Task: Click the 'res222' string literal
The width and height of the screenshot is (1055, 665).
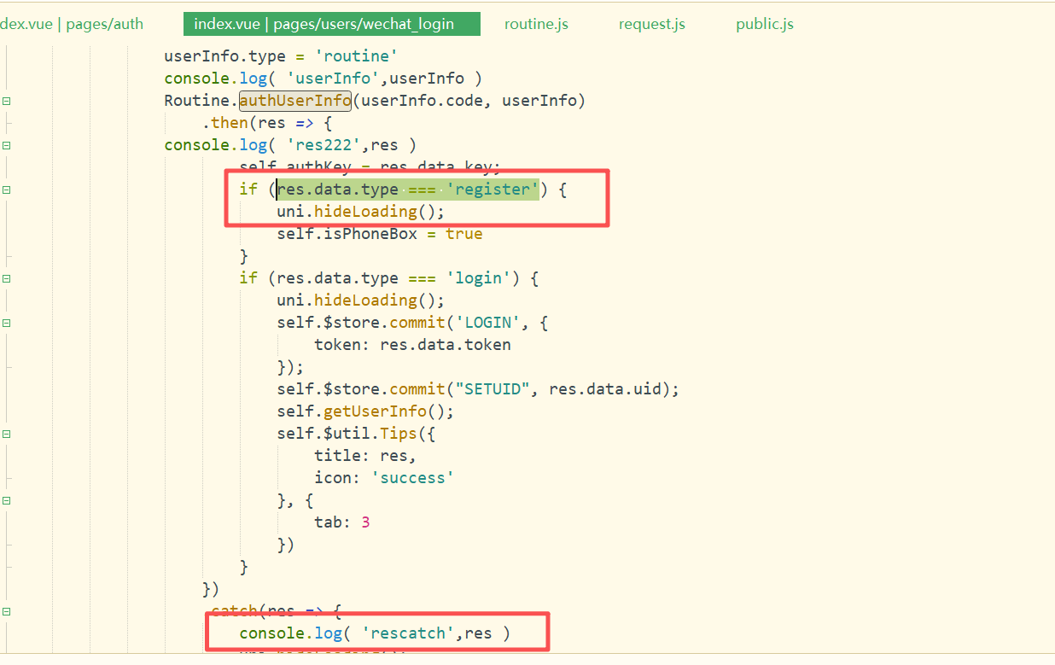Action: [329, 145]
